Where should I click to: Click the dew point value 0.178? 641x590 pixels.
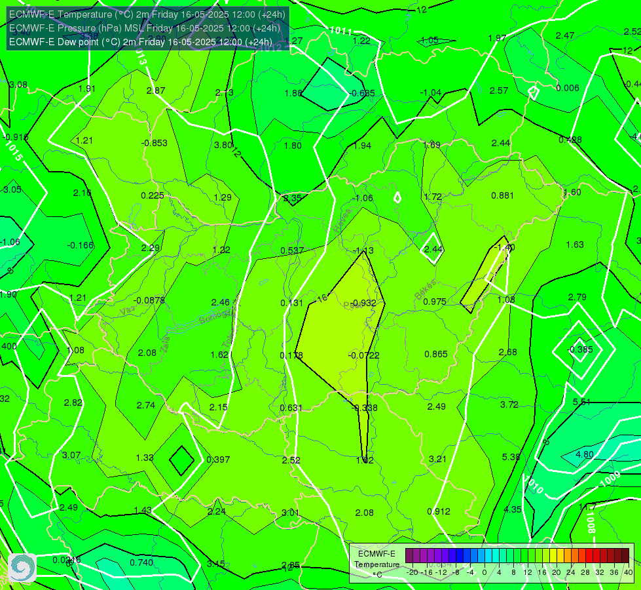click(291, 355)
